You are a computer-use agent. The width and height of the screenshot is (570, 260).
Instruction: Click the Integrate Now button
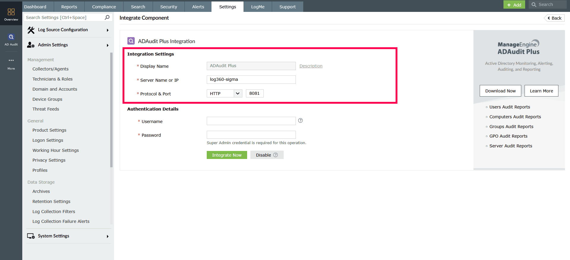[x=227, y=155]
